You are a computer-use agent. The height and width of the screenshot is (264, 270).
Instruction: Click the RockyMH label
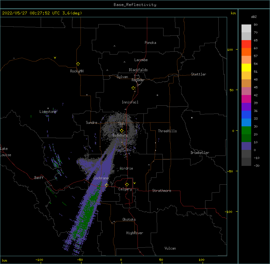tap(77, 71)
